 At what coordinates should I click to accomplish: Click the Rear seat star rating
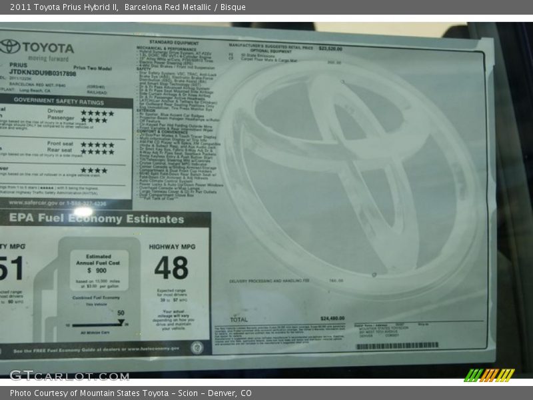(97, 152)
